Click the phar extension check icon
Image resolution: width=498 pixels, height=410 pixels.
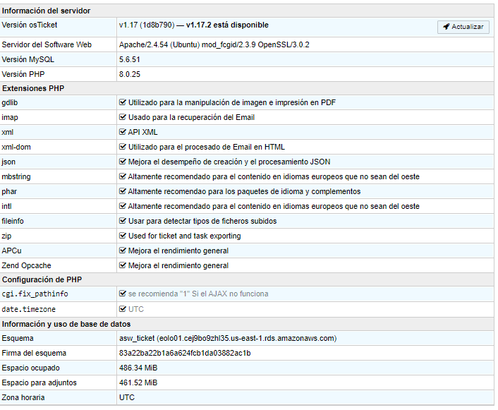(x=123, y=191)
